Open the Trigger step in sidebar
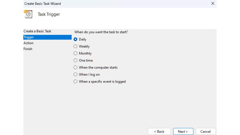Image resolution: width=240 pixels, height=135 pixels. (x=29, y=37)
